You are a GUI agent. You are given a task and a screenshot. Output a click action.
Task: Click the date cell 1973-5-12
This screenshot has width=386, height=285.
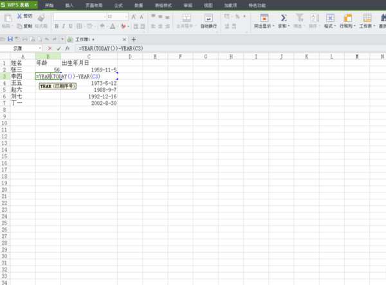(89, 83)
